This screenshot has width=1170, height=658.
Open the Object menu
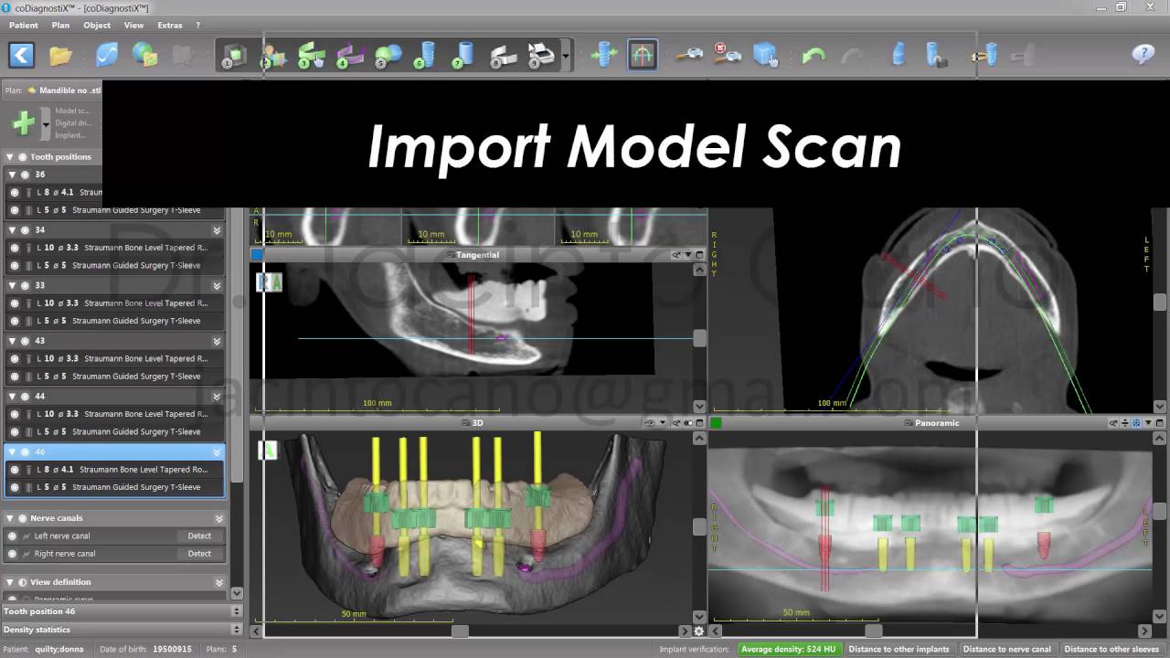[x=97, y=26]
